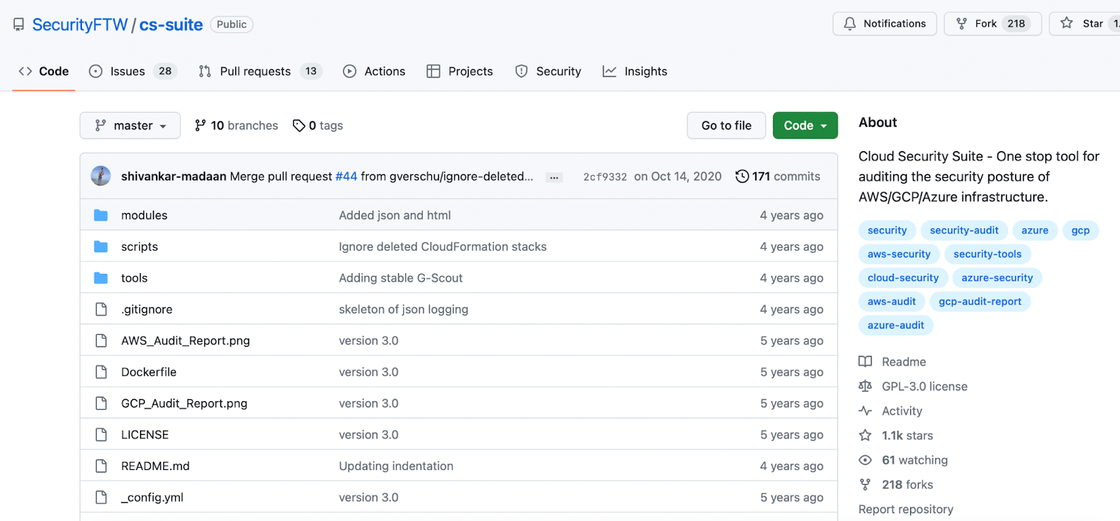This screenshot has width=1120, height=521.
Task: Click the Readme book icon in About
Action: 865,361
